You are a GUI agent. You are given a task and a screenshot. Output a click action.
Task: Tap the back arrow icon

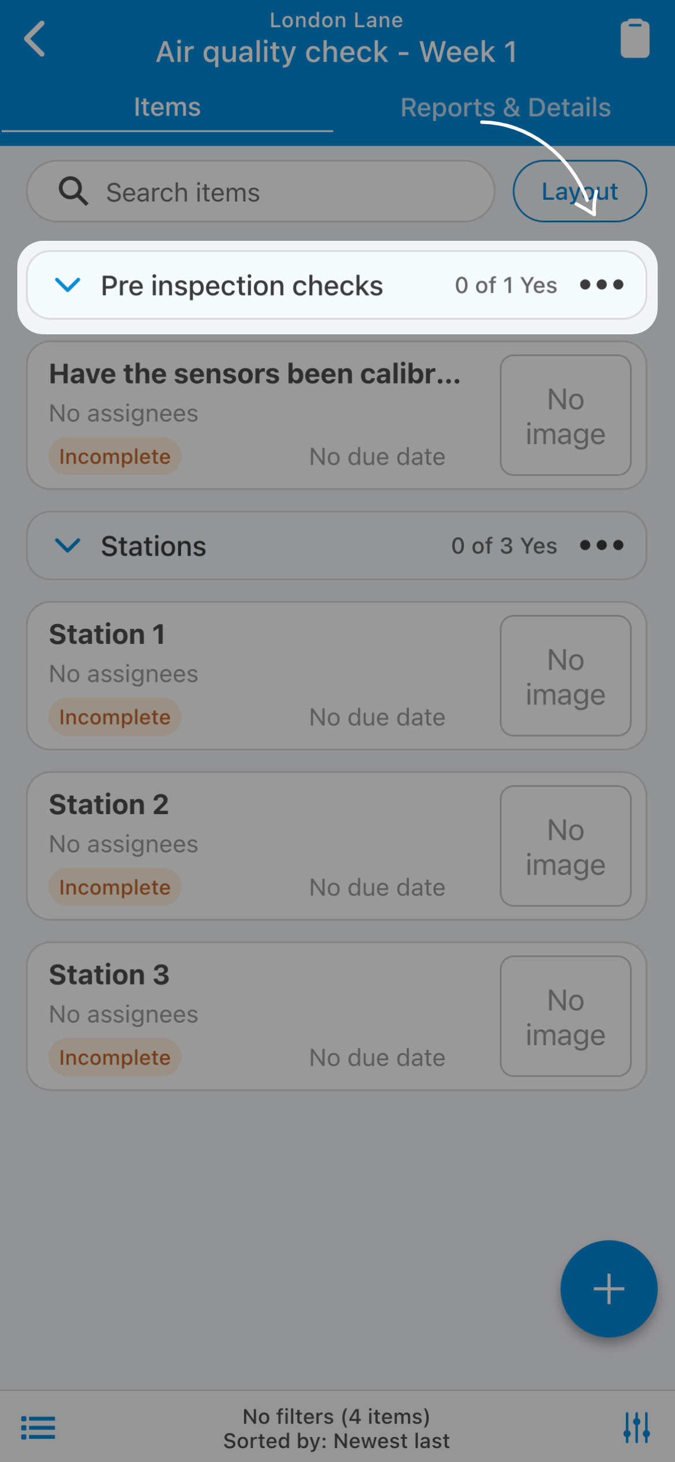point(35,39)
